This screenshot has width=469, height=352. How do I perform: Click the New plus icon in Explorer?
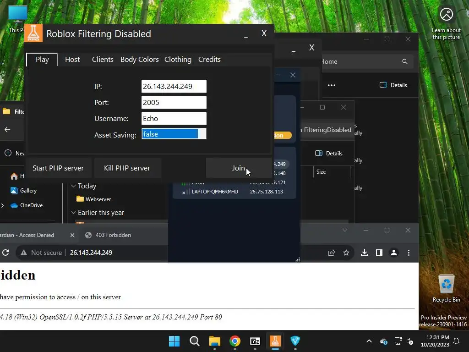(x=8, y=153)
